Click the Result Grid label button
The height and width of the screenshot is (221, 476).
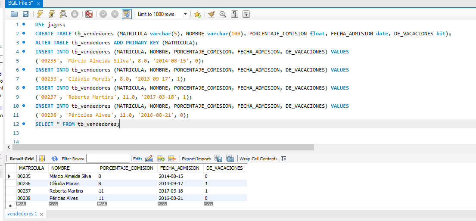(22, 159)
